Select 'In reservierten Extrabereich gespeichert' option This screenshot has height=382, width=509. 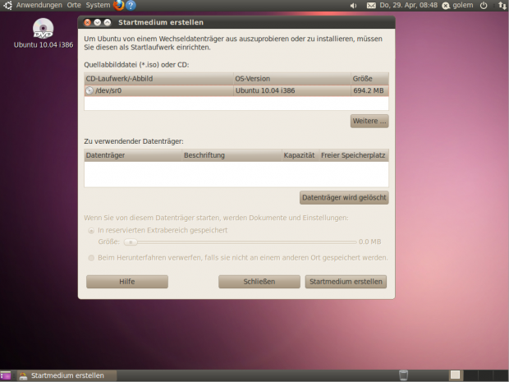91,231
